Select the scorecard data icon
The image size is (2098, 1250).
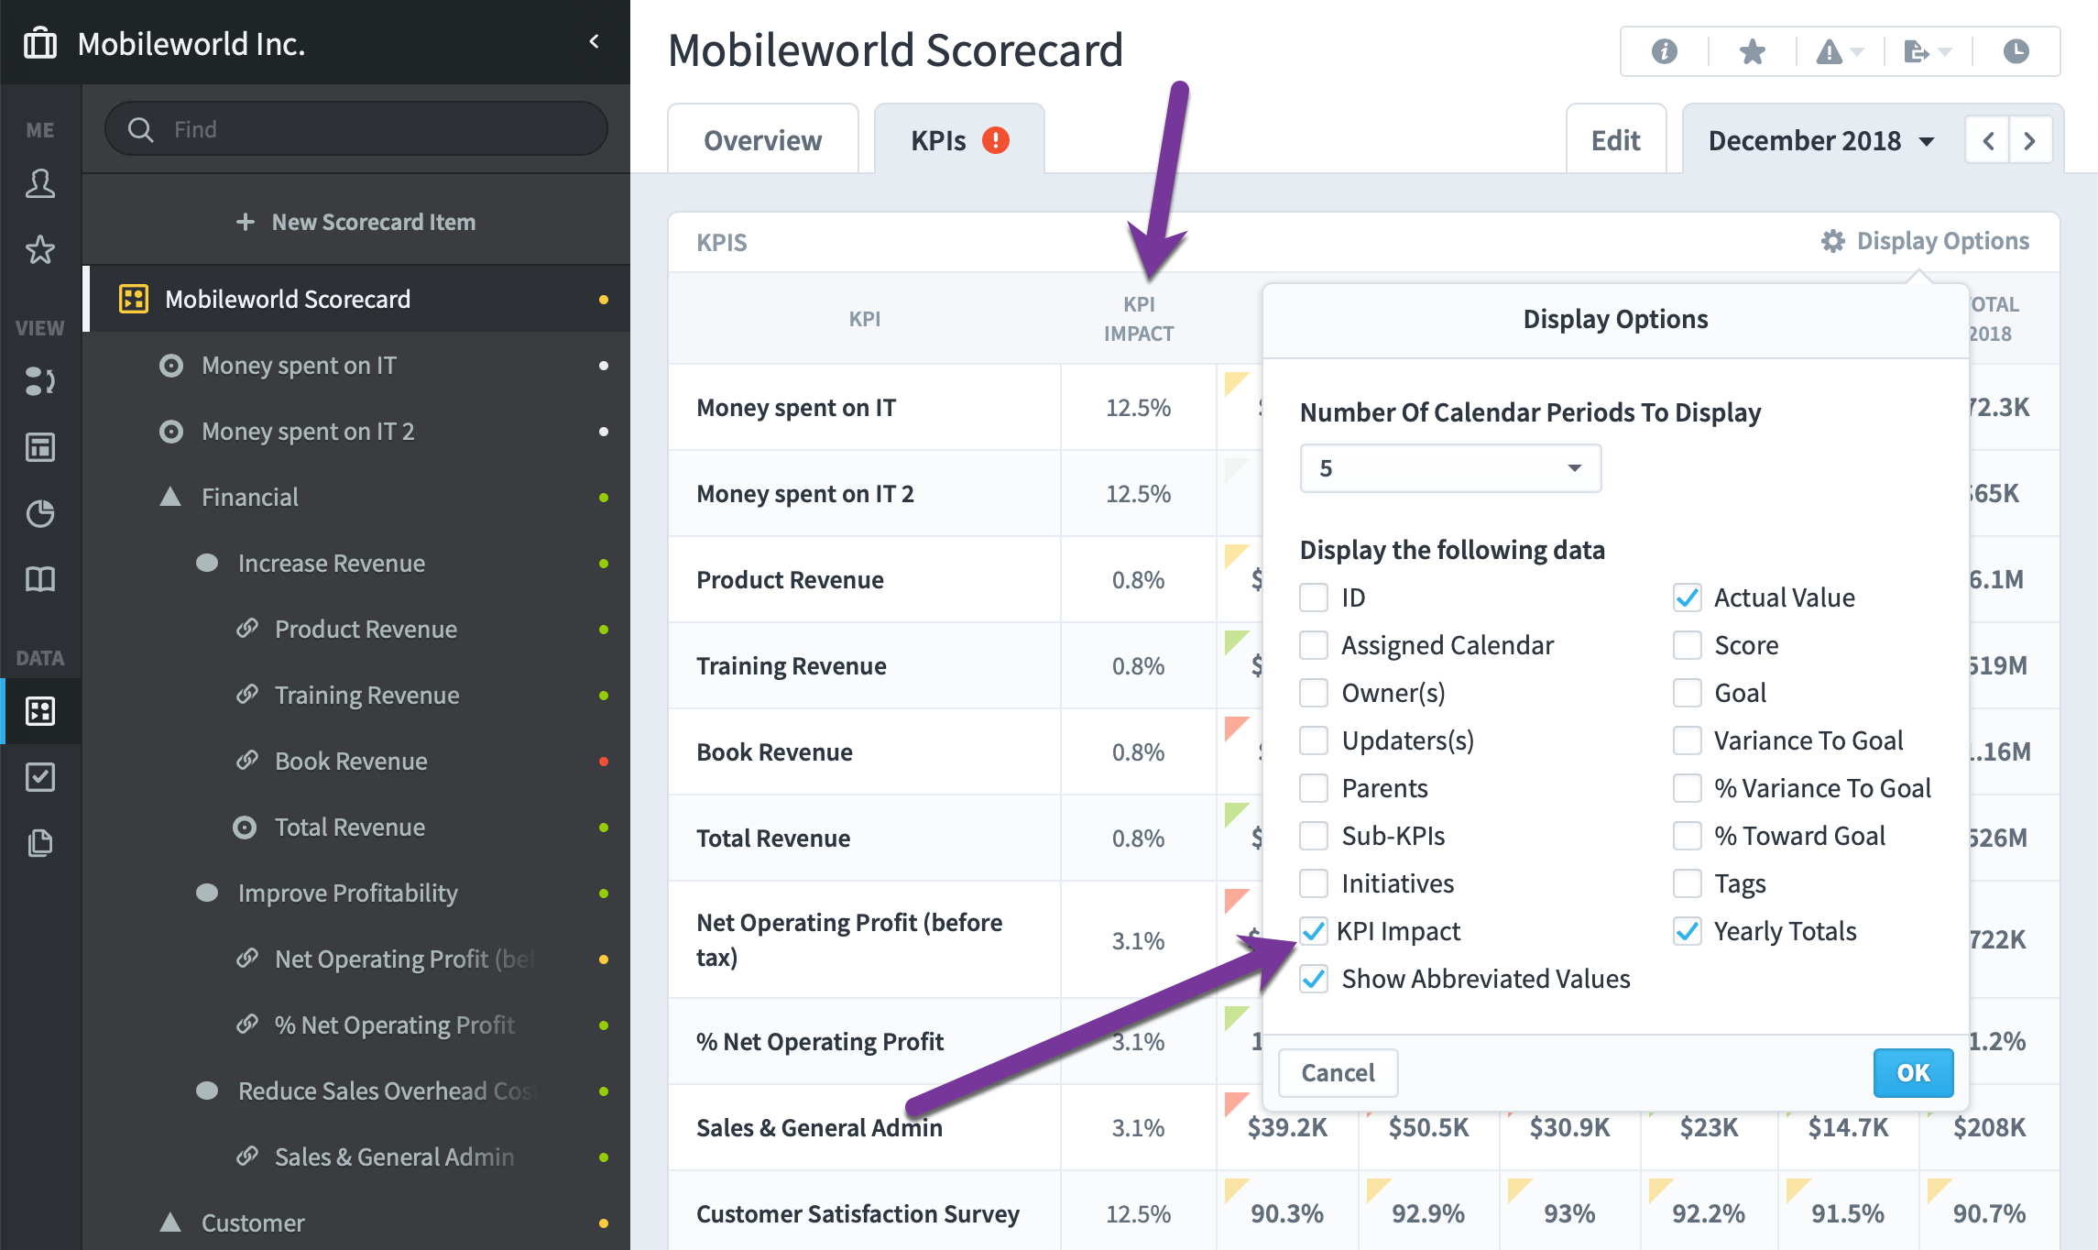coord(40,711)
